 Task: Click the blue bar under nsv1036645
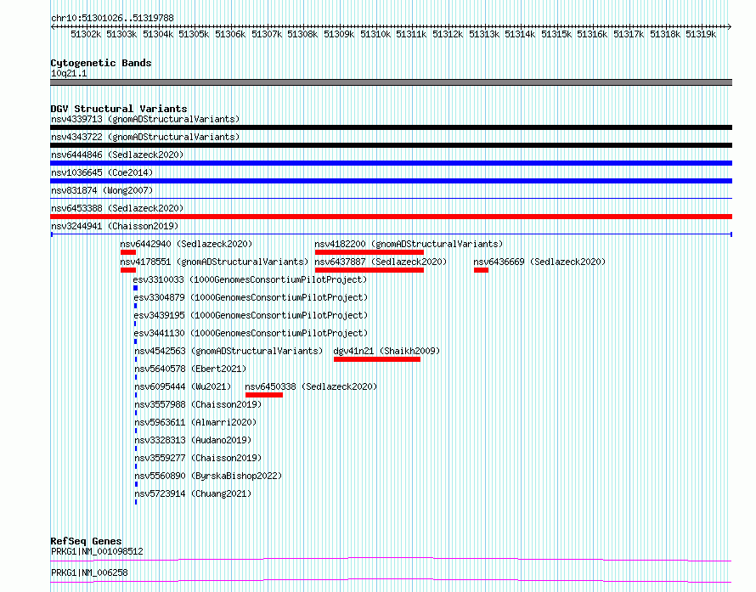tap(391, 181)
